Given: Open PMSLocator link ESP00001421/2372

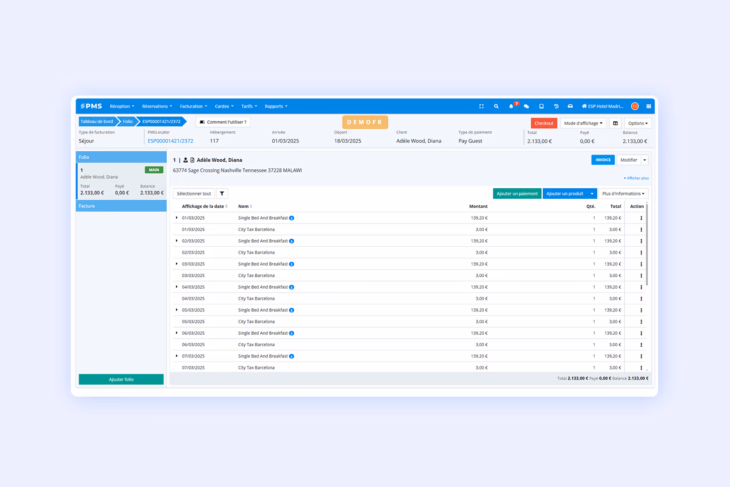Looking at the screenshot, I should pyautogui.click(x=170, y=141).
